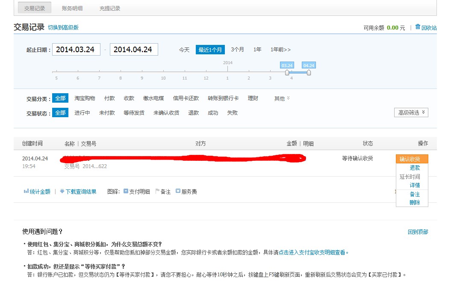Filter by 转账到银行卡 category
Screen dimensions: 451x281
[223, 98]
